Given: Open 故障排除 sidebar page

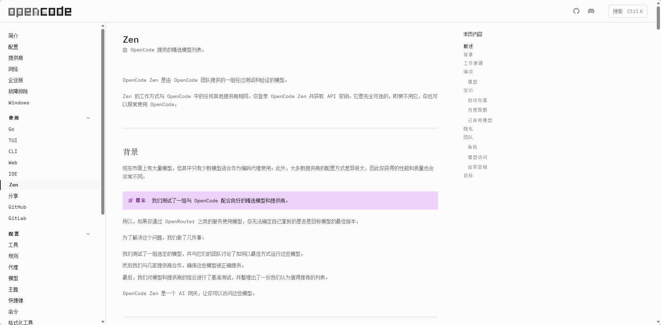Looking at the screenshot, I should [18, 91].
